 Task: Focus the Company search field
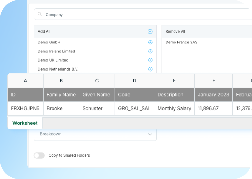coord(143,14)
